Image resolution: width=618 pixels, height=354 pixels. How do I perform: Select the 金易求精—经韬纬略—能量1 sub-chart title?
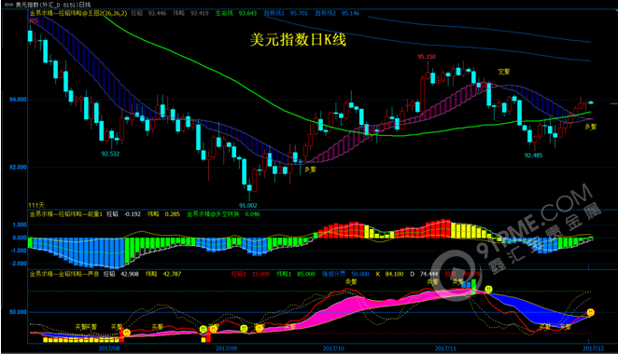pos(66,214)
